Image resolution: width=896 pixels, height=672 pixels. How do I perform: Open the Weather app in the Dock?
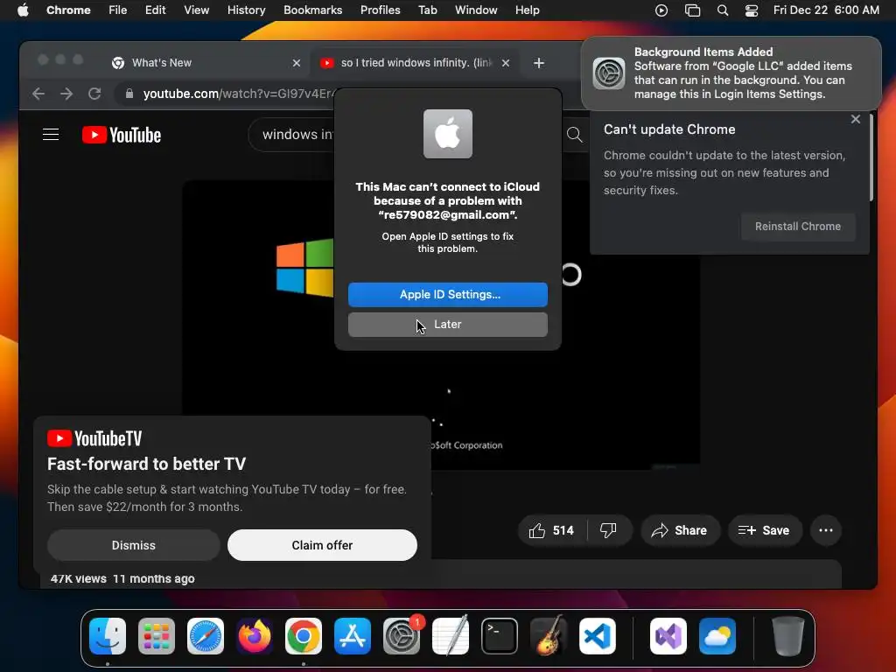click(717, 636)
